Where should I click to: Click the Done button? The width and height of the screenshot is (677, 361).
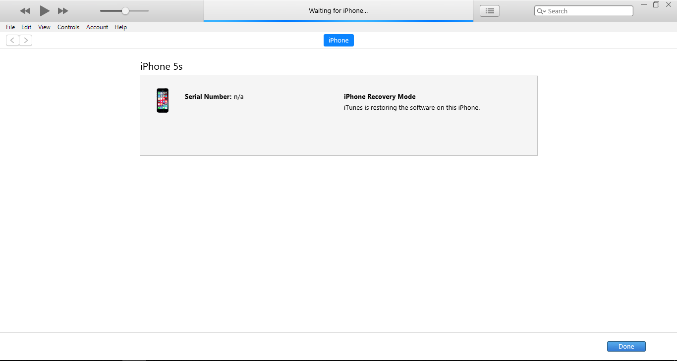point(626,347)
